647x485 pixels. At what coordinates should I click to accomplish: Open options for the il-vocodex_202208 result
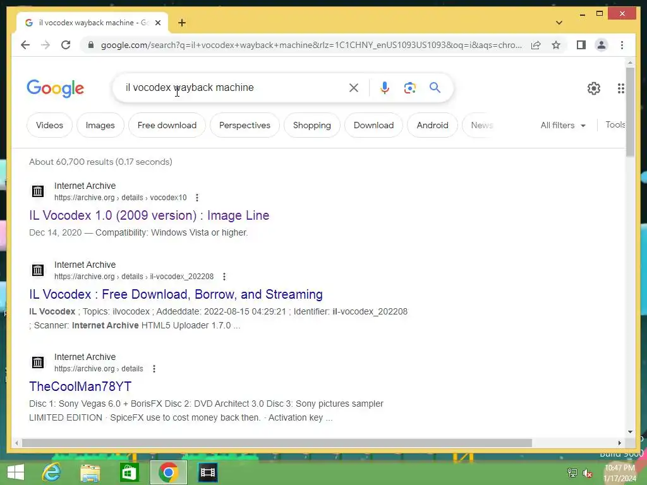click(224, 277)
